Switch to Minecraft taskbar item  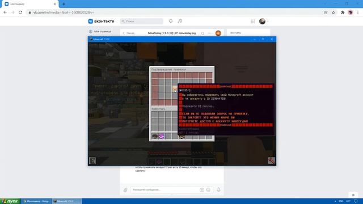[67, 201]
